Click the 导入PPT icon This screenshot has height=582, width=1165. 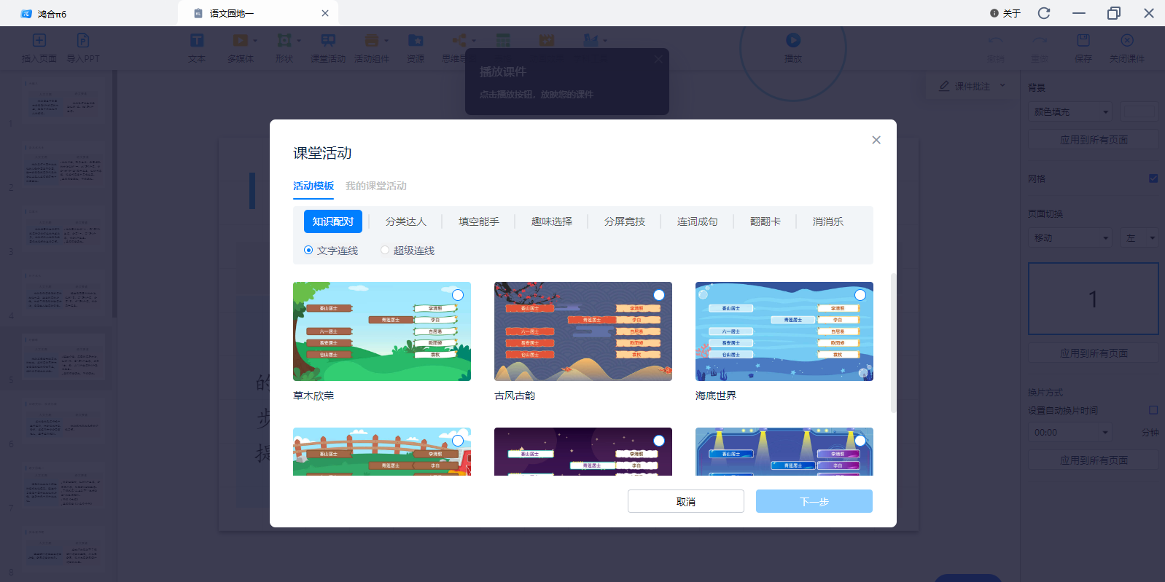(x=83, y=41)
